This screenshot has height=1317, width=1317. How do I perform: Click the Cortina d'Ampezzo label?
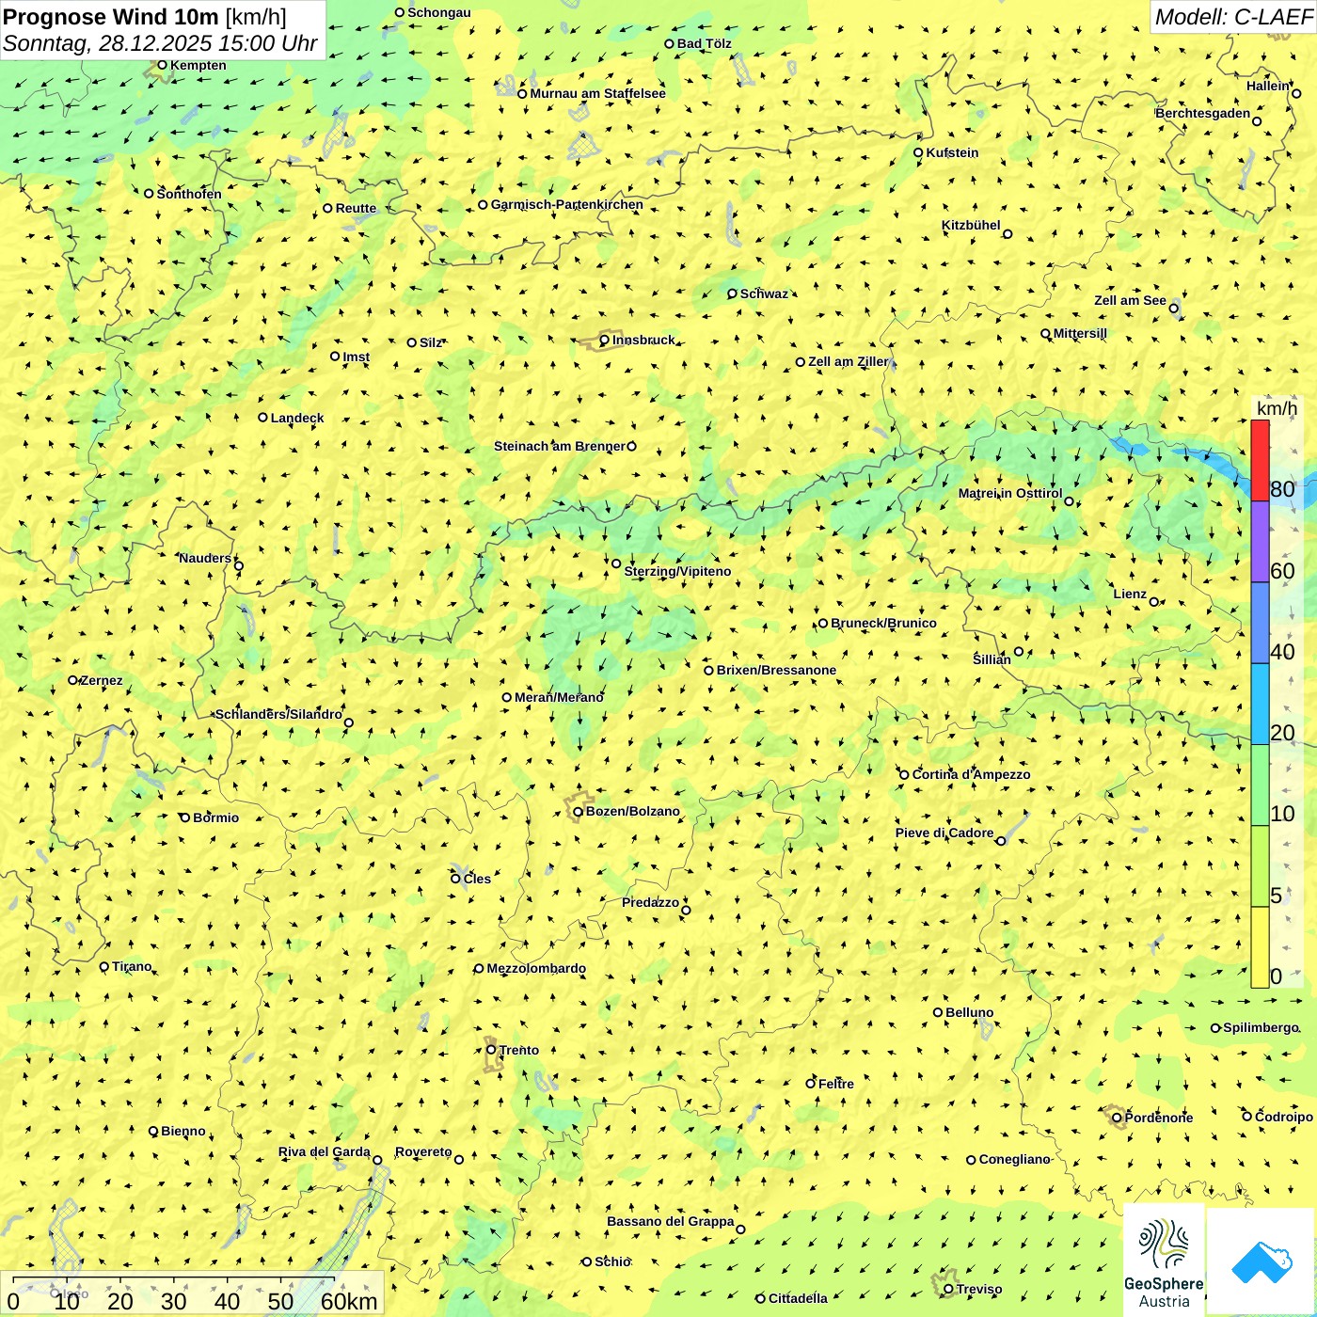point(972,774)
